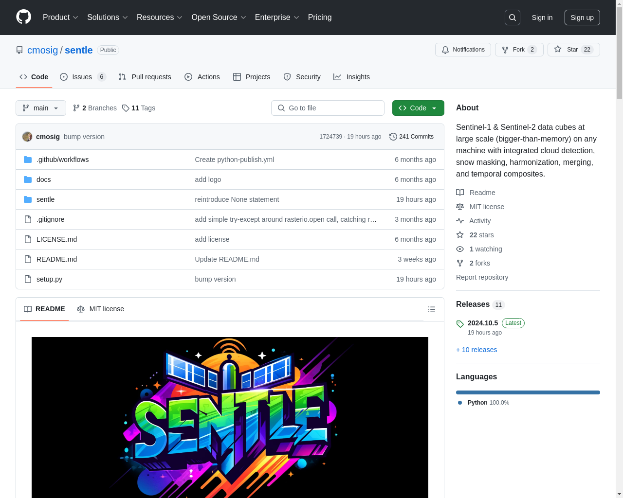Open the 'reintroduce None statement' commit message
The width and height of the screenshot is (623, 498).
[237, 199]
